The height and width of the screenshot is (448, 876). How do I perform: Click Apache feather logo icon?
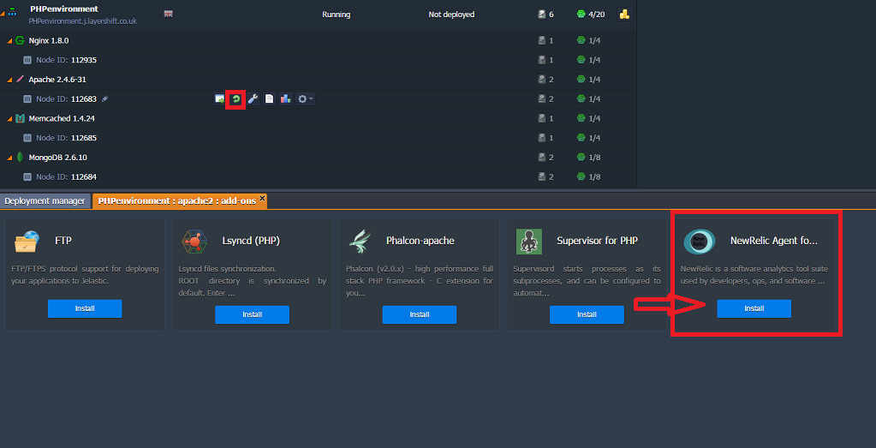point(20,80)
